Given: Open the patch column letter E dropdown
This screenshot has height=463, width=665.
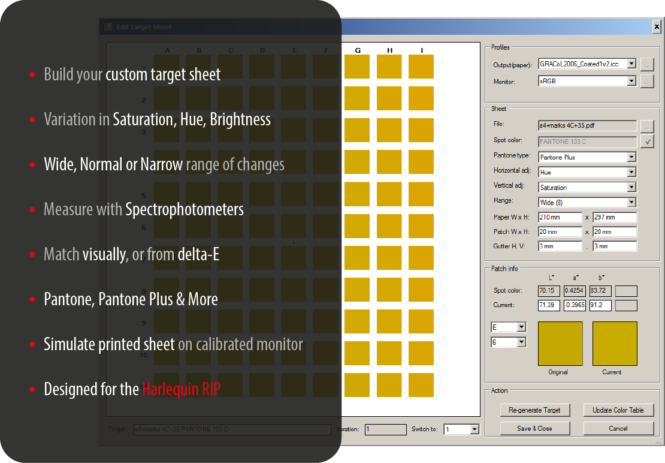Looking at the screenshot, I should pos(521,327).
